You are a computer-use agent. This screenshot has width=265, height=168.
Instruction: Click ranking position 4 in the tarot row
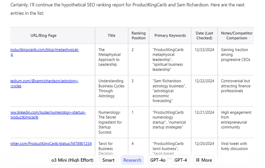click(132, 143)
